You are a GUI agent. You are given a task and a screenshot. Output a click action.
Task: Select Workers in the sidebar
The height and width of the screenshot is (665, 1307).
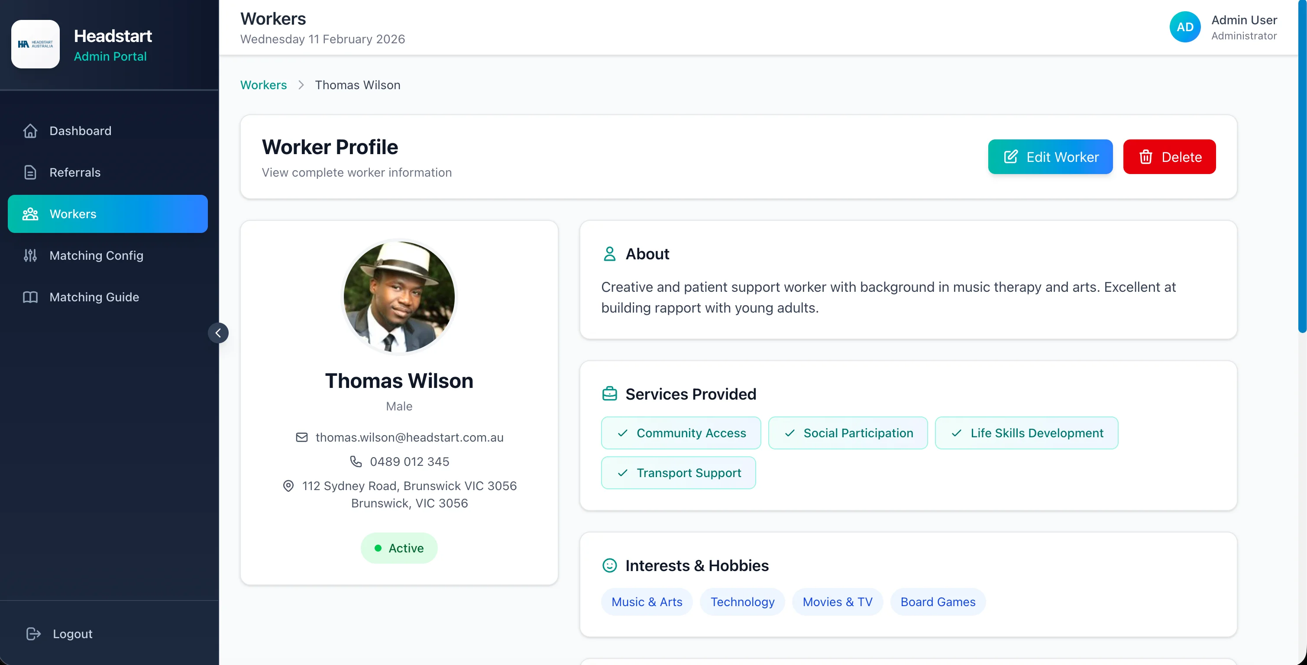(107, 214)
